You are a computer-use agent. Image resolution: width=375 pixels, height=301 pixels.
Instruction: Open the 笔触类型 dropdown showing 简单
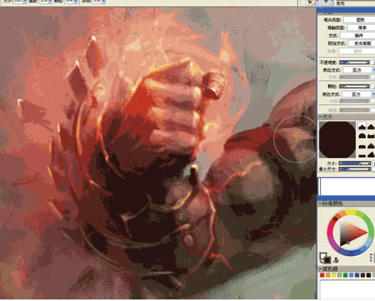click(361, 27)
